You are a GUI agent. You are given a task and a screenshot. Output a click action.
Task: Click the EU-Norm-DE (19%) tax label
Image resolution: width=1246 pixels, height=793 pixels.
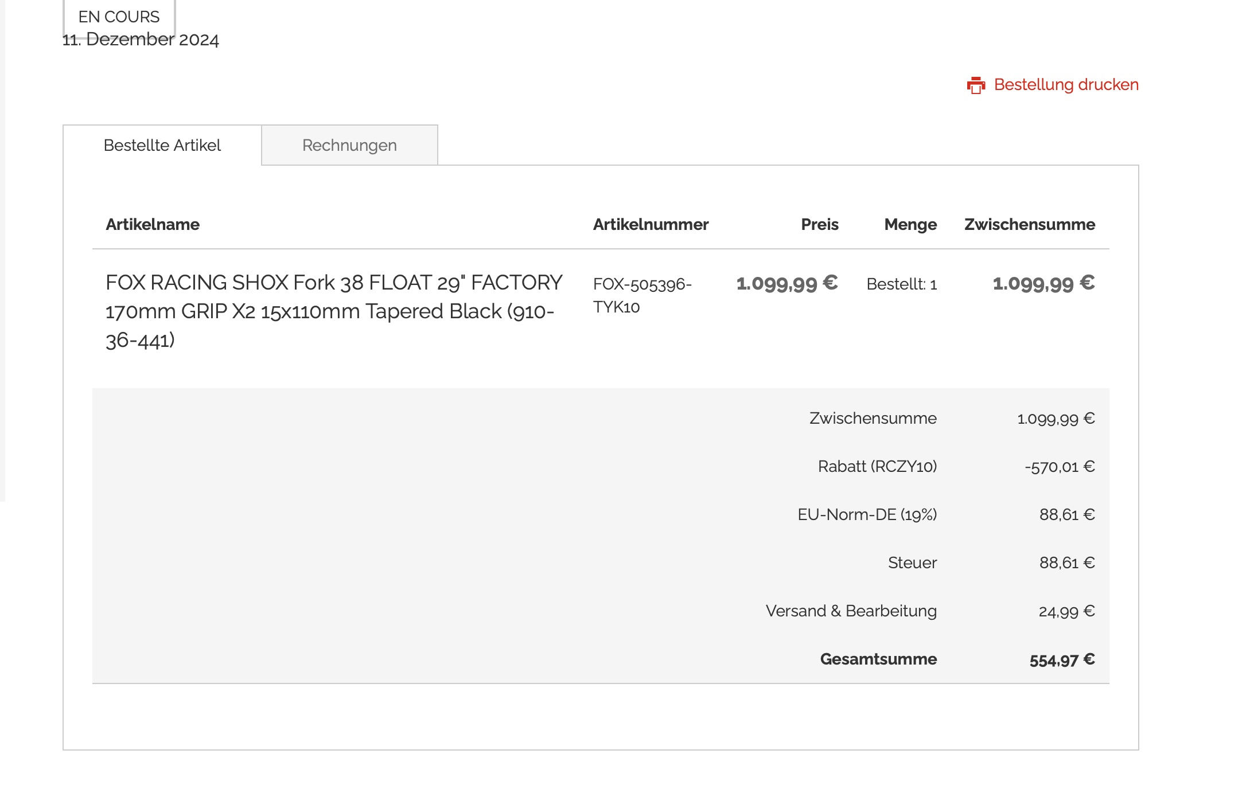point(867,515)
